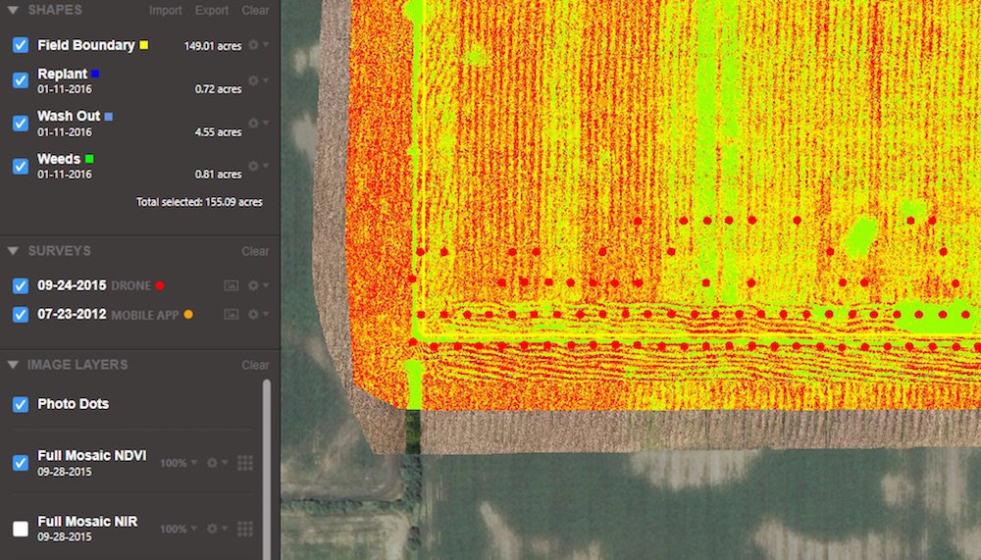Select the Wash Out shape entry
The width and height of the screenshot is (981, 560).
[x=69, y=116]
